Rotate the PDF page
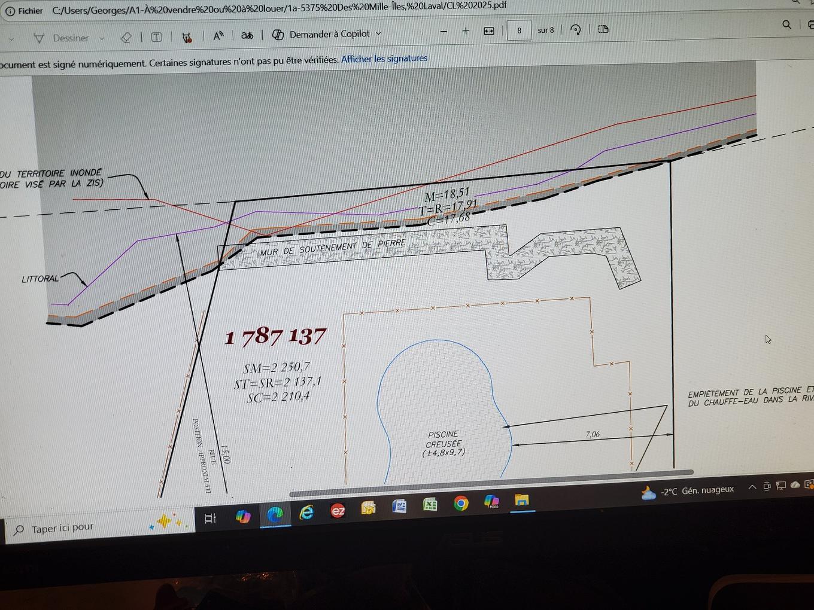The image size is (814, 610). point(576,29)
